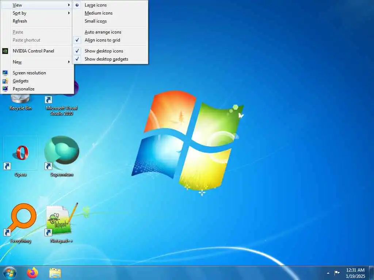Select the Large icons radio option
374x280 pixels.
point(110,5)
